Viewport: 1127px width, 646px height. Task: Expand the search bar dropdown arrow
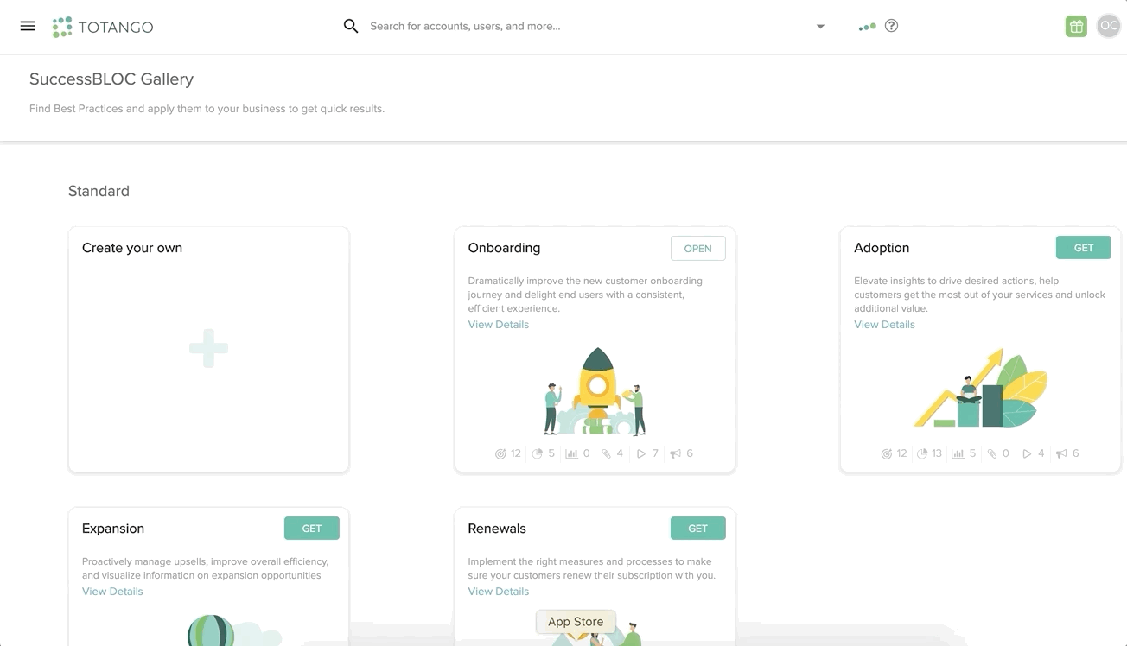pyautogui.click(x=820, y=27)
